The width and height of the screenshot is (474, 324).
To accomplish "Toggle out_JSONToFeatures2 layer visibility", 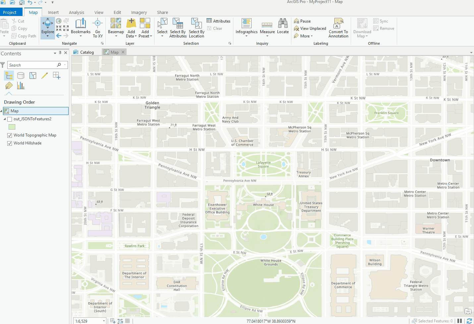I will pos(10,119).
